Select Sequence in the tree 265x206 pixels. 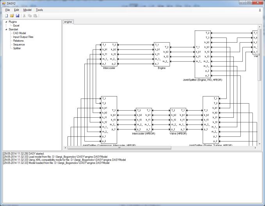(x=19, y=45)
